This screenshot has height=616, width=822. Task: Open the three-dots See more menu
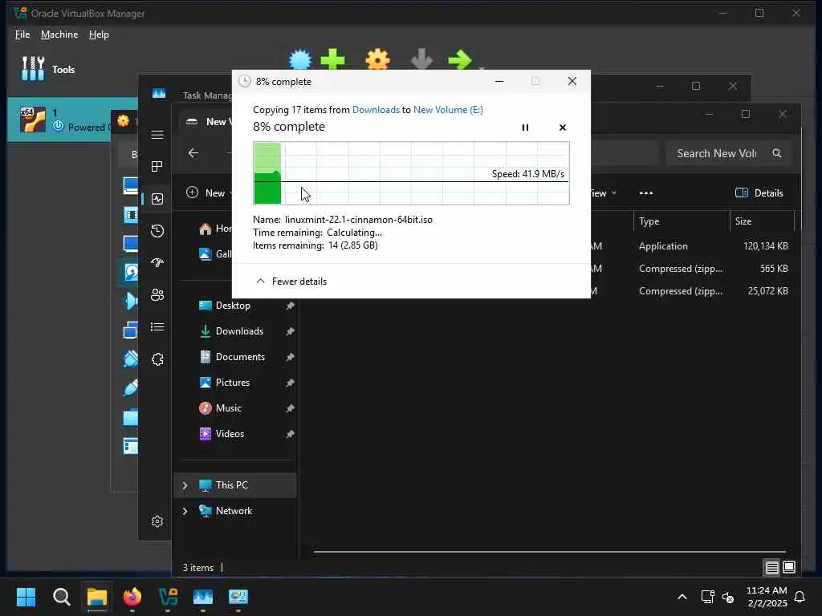click(x=646, y=192)
